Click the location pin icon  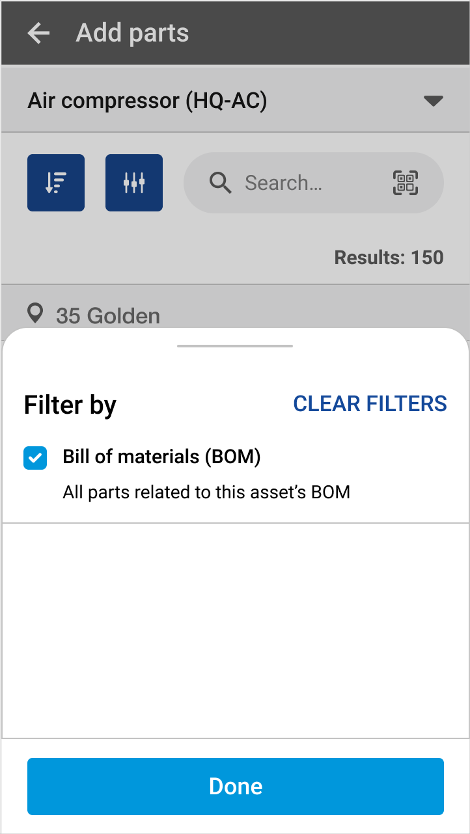tap(35, 314)
